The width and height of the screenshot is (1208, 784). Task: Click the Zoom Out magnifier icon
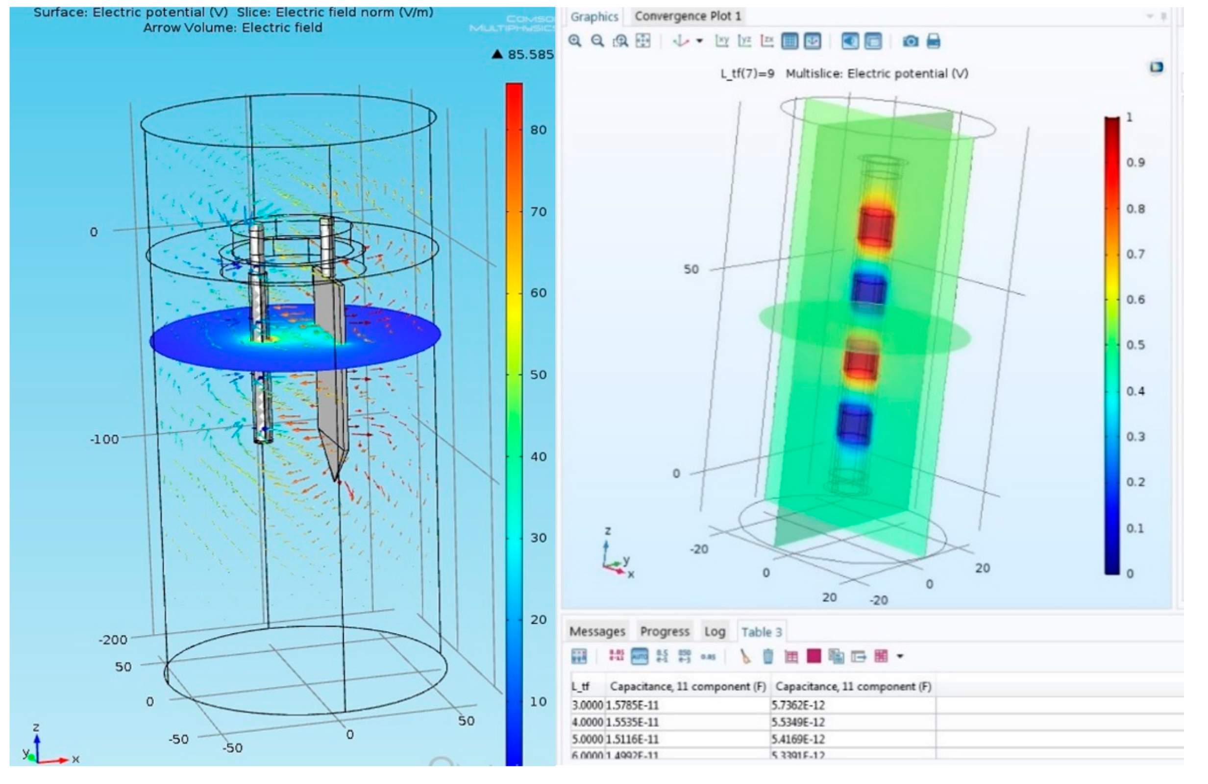(x=597, y=41)
